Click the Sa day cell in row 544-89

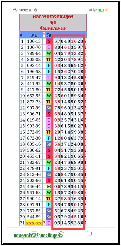click(49, 217)
